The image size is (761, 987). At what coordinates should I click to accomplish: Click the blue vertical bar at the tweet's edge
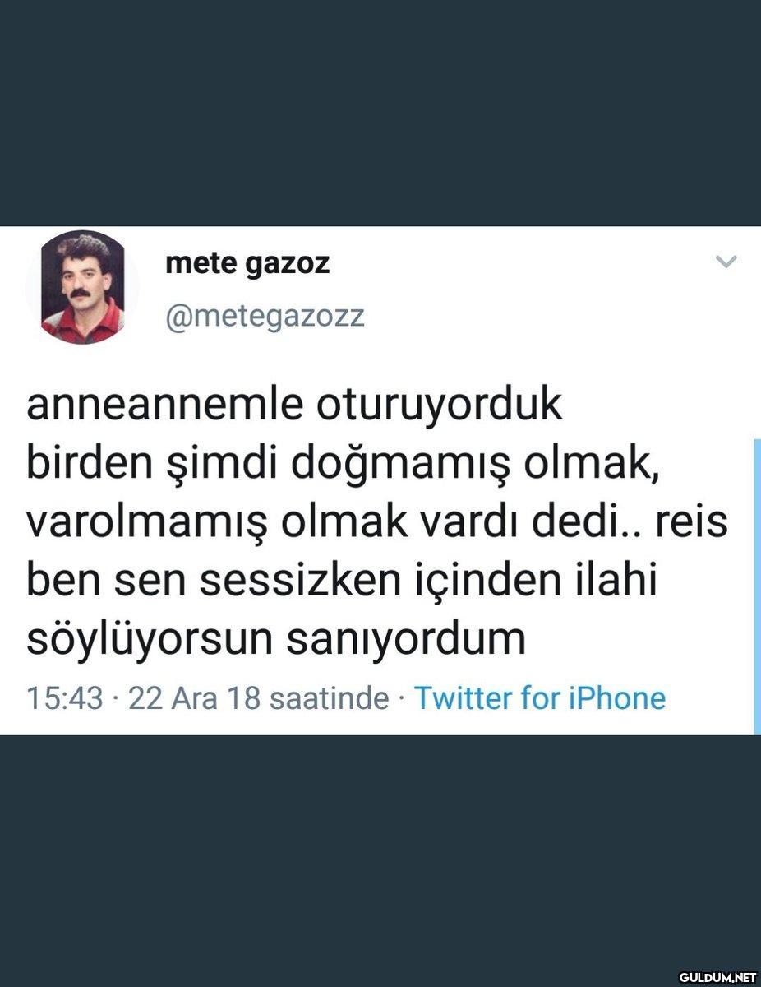click(x=757, y=586)
